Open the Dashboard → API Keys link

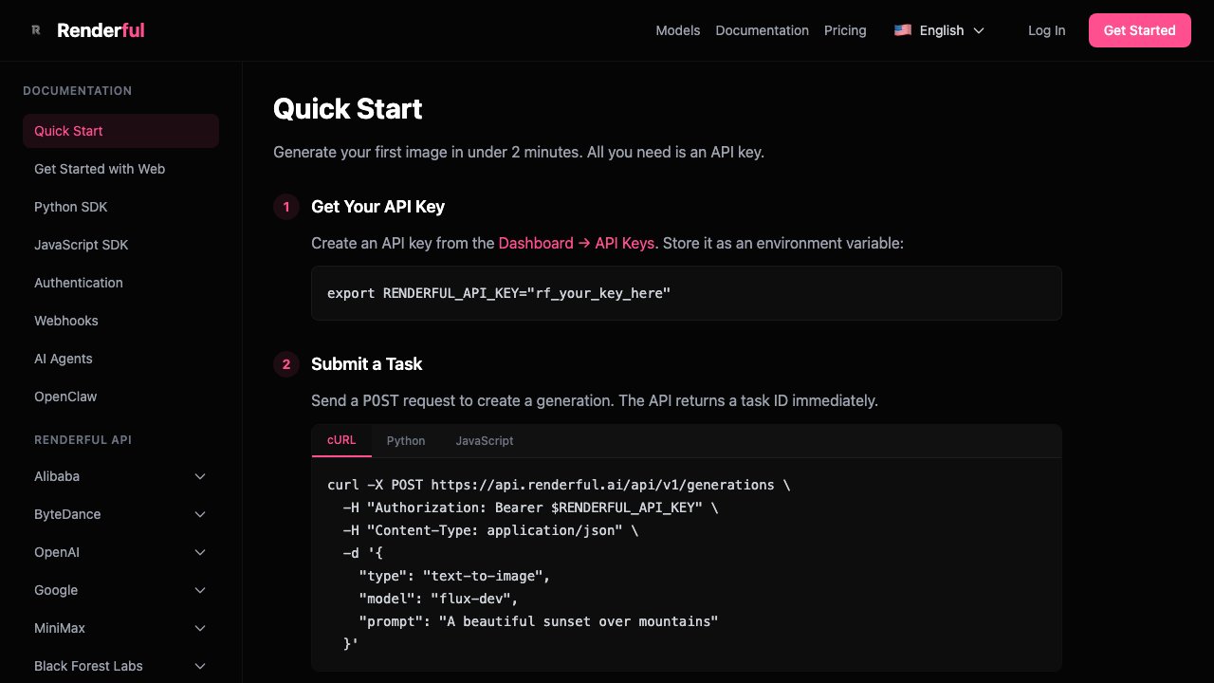click(x=576, y=243)
